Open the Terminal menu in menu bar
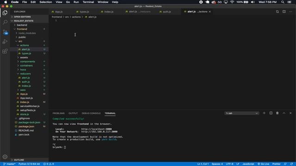 click(x=88, y=2)
